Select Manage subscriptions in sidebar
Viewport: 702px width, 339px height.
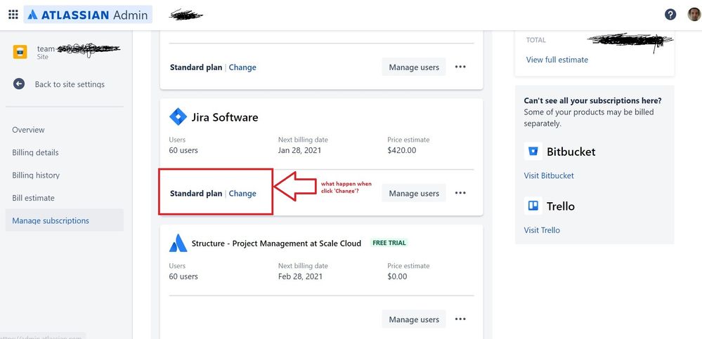[x=65, y=220]
